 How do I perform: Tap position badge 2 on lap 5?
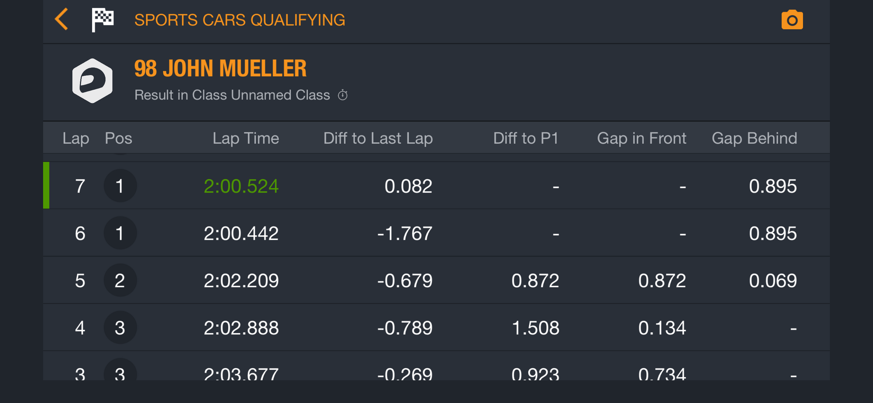click(x=120, y=281)
